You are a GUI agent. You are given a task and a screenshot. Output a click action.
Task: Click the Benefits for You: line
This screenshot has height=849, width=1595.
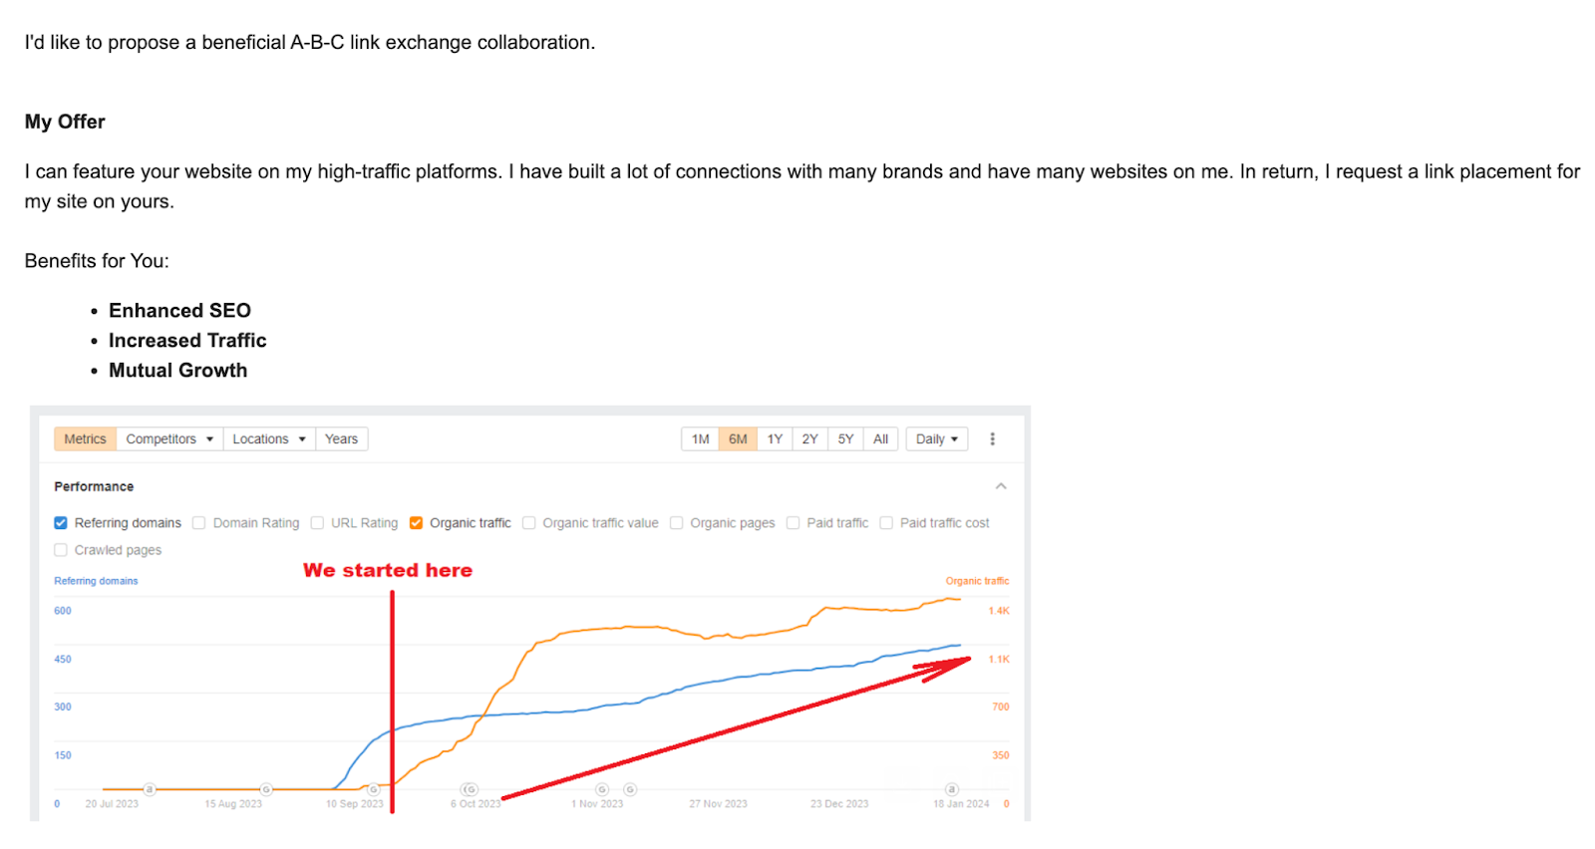tap(97, 261)
